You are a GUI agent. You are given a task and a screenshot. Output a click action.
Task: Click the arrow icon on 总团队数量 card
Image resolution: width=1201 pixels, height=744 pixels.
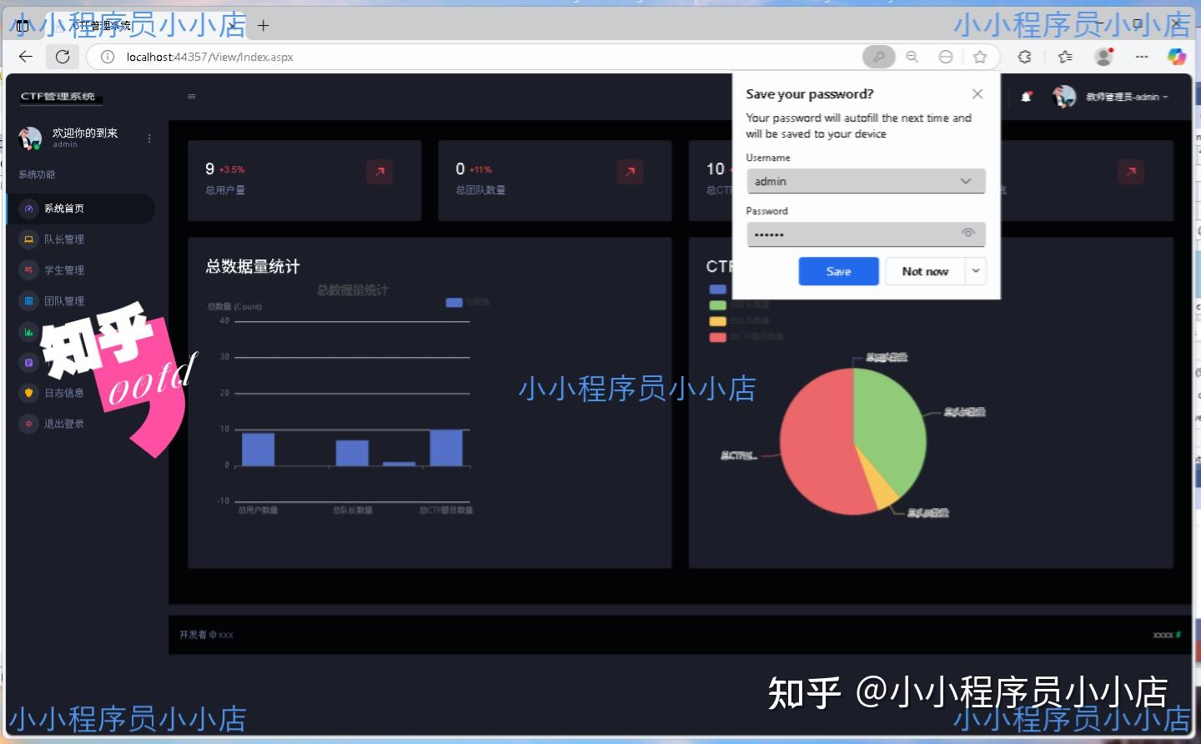pyautogui.click(x=630, y=172)
